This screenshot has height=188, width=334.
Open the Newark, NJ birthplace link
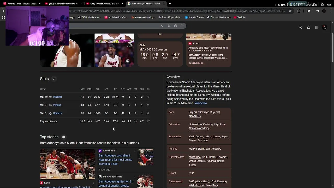click(x=195, y=116)
